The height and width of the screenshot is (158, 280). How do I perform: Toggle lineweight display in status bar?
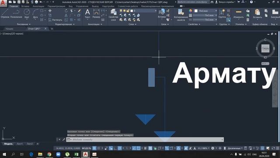146,148
